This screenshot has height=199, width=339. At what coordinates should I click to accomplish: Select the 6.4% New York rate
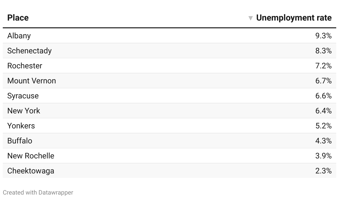pyautogui.click(x=323, y=111)
